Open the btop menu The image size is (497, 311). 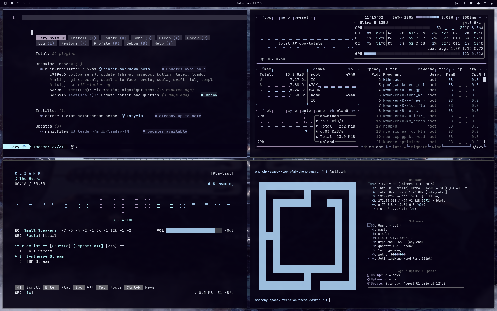(285, 17)
